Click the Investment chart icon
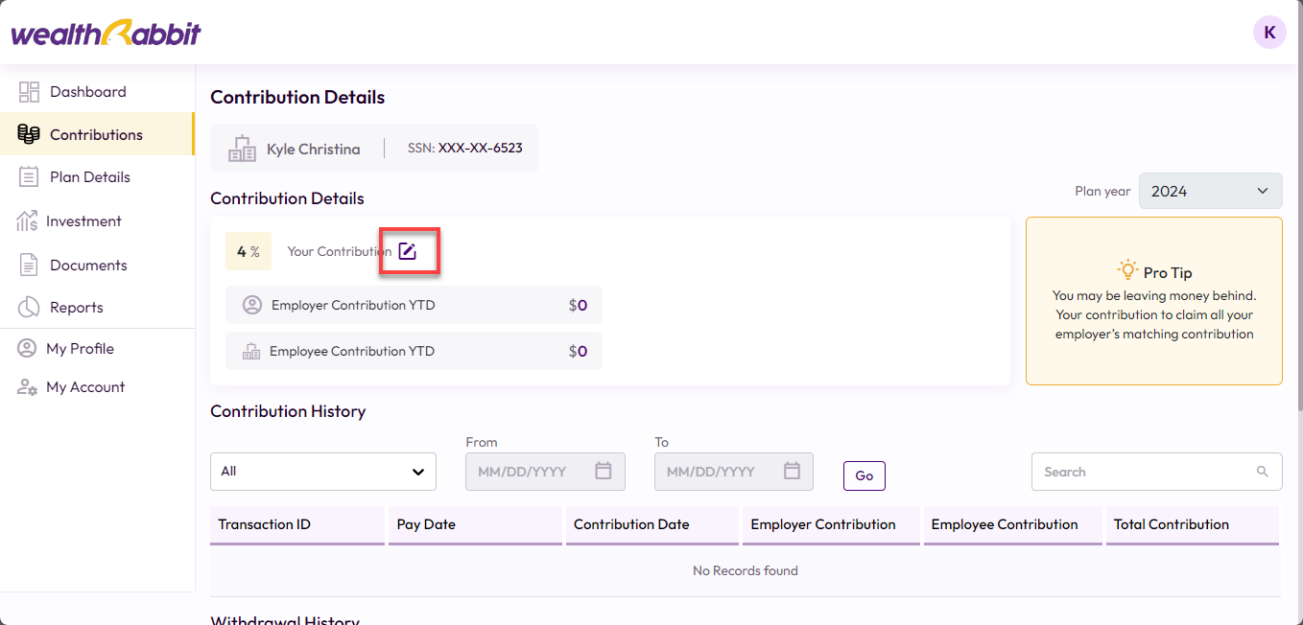Screen dimensions: 1303x625 coord(27,221)
